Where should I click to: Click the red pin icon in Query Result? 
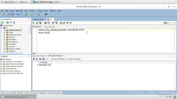tap(34, 59)
